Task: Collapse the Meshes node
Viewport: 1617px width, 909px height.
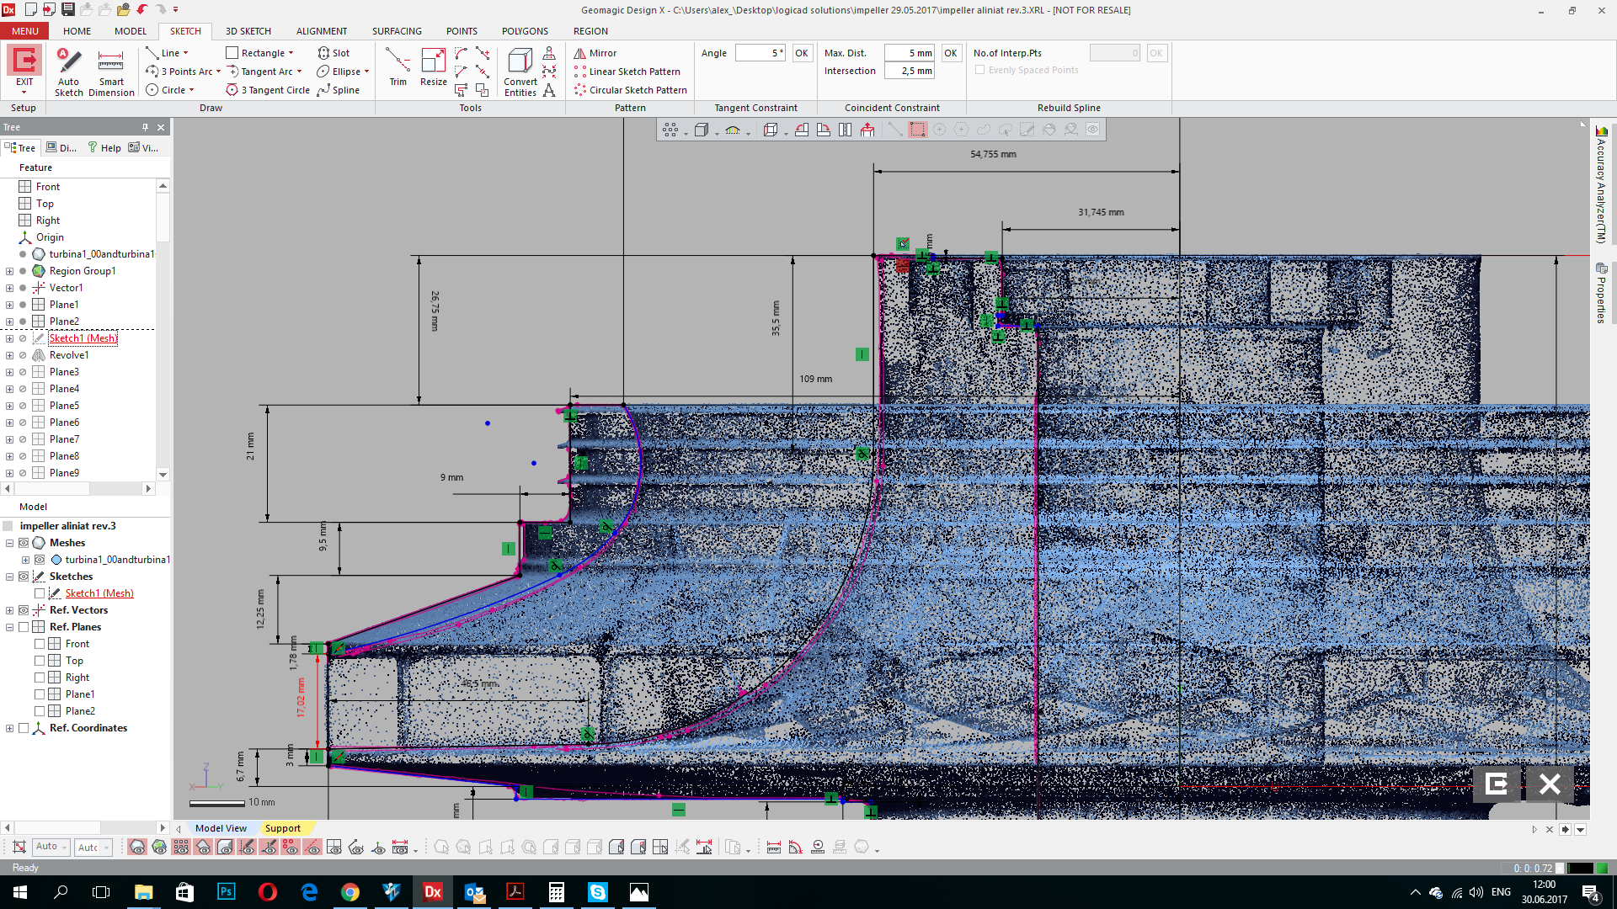Action: pos(9,543)
